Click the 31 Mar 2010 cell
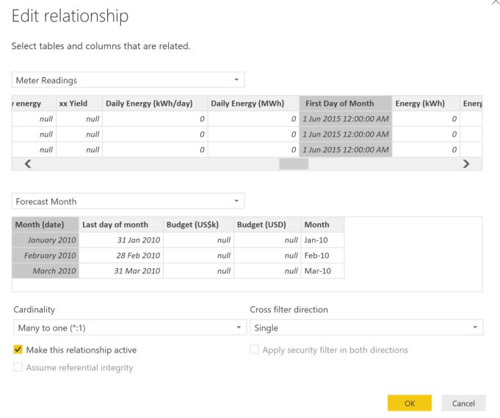This screenshot has height=418, width=500. click(121, 270)
